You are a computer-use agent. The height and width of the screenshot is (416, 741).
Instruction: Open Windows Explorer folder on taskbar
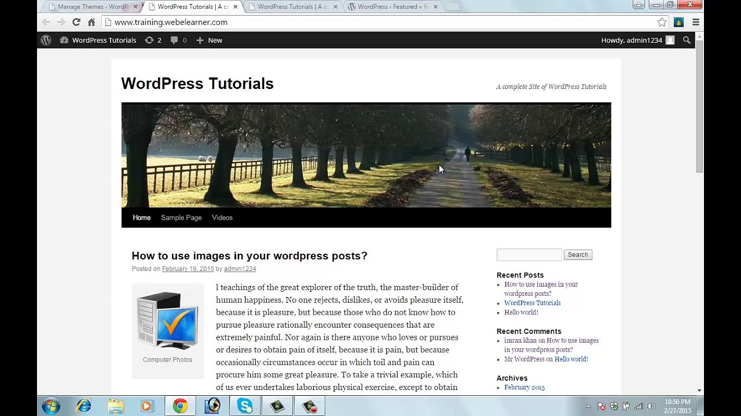pos(116,406)
